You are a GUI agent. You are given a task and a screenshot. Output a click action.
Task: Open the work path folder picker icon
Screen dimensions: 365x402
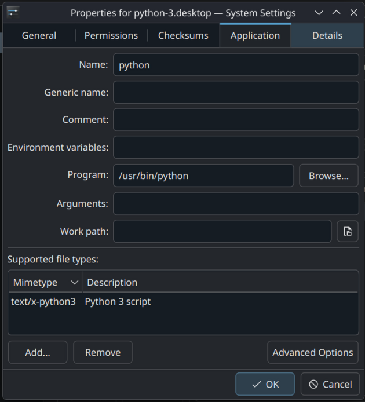(348, 231)
